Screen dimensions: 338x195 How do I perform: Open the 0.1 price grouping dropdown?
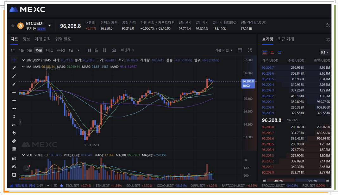(x=325, y=52)
